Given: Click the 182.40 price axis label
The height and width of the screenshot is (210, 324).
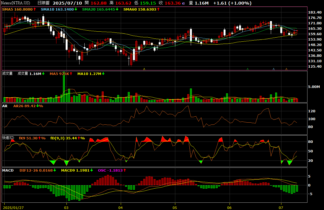Looking at the screenshot, I should (315, 12).
